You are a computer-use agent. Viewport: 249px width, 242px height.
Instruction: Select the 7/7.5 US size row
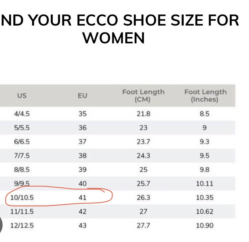117,156
